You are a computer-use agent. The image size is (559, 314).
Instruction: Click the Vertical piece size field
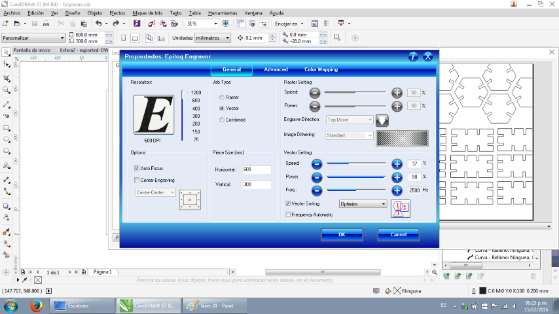click(x=257, y=184)
